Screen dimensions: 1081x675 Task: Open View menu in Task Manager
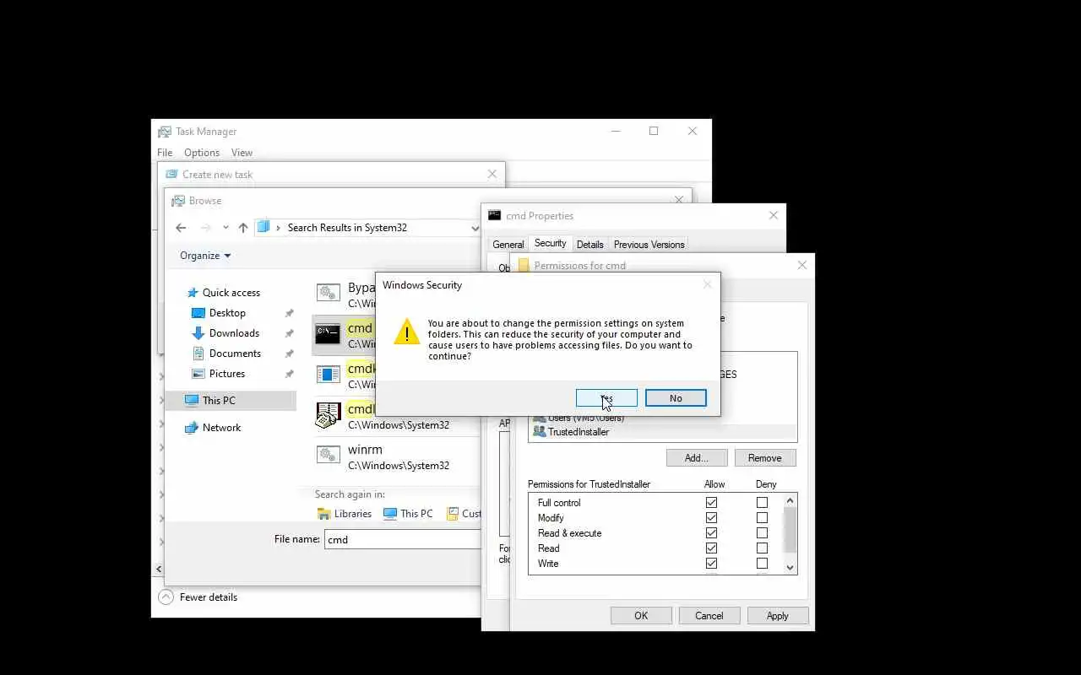[x=242, y=153]
